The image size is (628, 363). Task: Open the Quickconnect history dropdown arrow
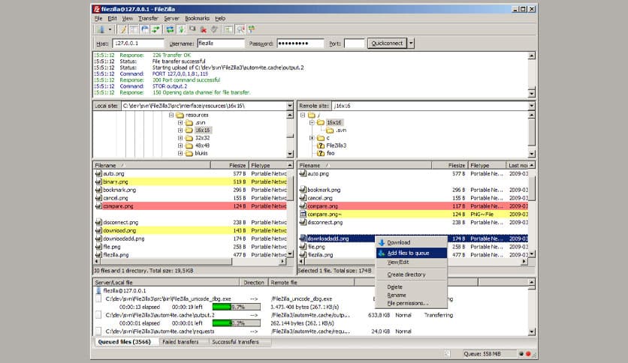pos(411,43)
